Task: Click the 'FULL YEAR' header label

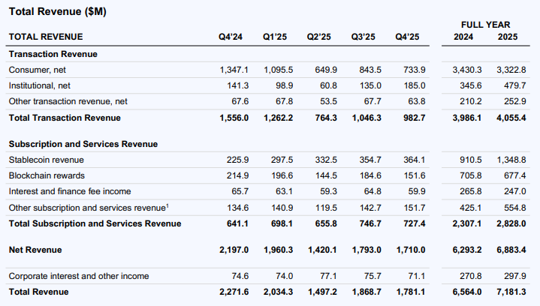Action: [486, 25]
